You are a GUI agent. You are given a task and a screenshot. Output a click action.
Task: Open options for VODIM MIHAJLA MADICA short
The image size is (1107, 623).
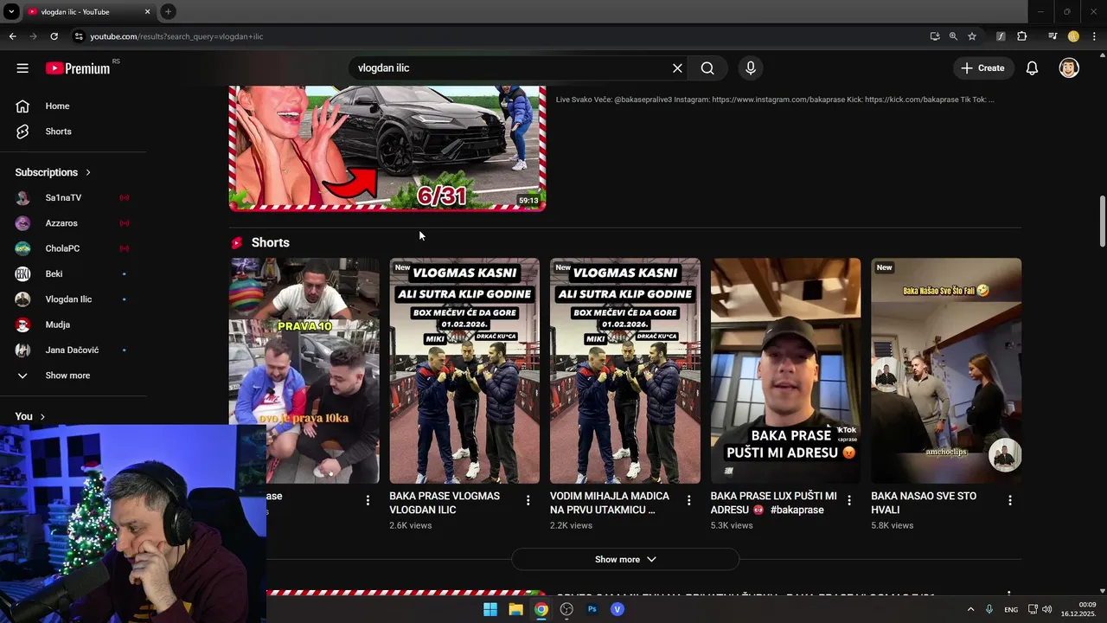pyautogui.click(x=689, y=500)
